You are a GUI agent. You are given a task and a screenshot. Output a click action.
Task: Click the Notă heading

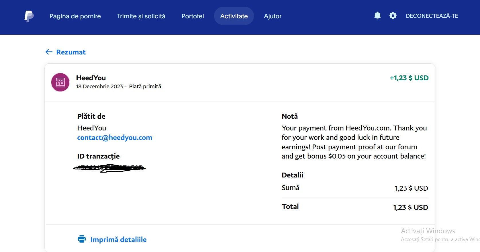click(x=290, y=116)
